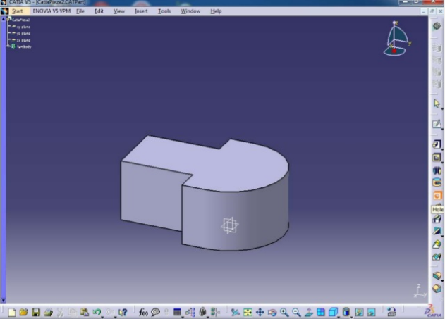The image size is (445, 319).
Task: Click the Paste clipboard icon
Action: [x=85, y=312]
